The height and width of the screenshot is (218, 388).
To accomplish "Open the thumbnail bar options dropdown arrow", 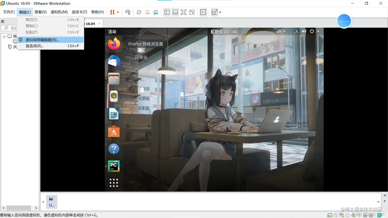I will (385, 201).
